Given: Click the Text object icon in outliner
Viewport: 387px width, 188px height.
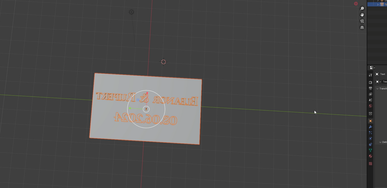Looking at the screenshot, I should coord(382,4).
